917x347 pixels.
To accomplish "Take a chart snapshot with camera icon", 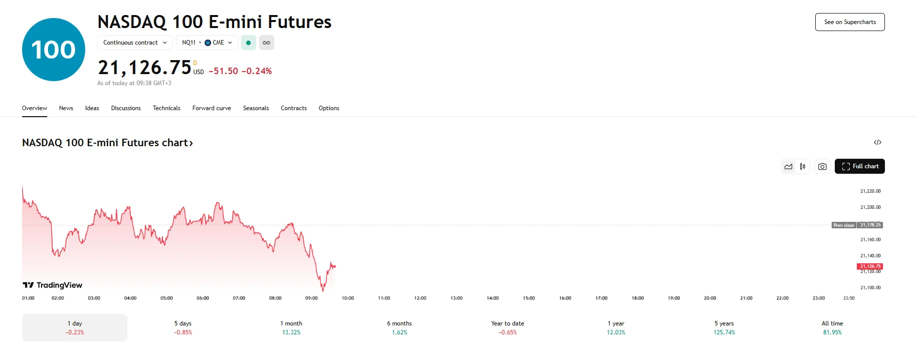I will pyautogui.click(x=822, y=166).
